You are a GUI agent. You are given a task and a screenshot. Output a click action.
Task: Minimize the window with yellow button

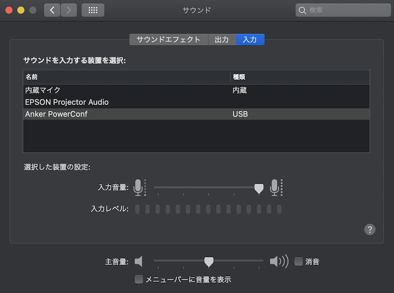(x=21, y=10)
